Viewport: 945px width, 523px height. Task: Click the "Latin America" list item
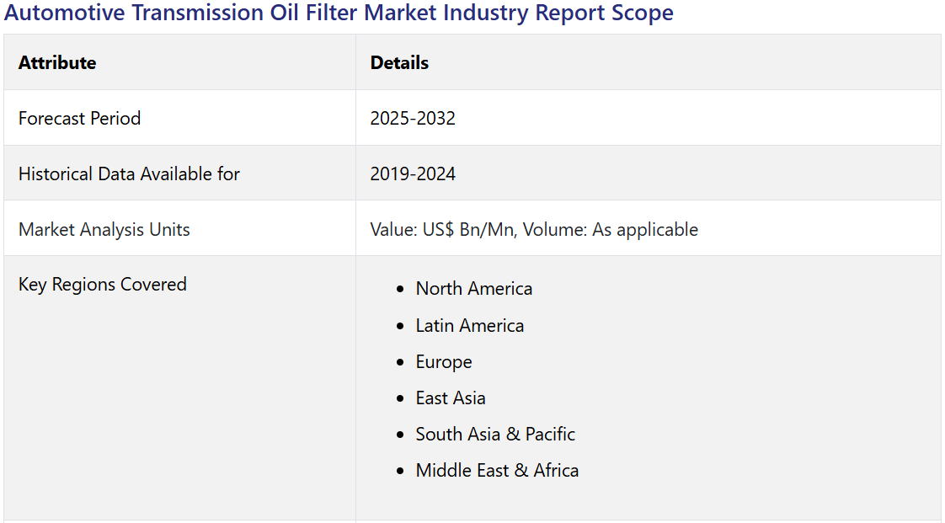coord(469,325)
